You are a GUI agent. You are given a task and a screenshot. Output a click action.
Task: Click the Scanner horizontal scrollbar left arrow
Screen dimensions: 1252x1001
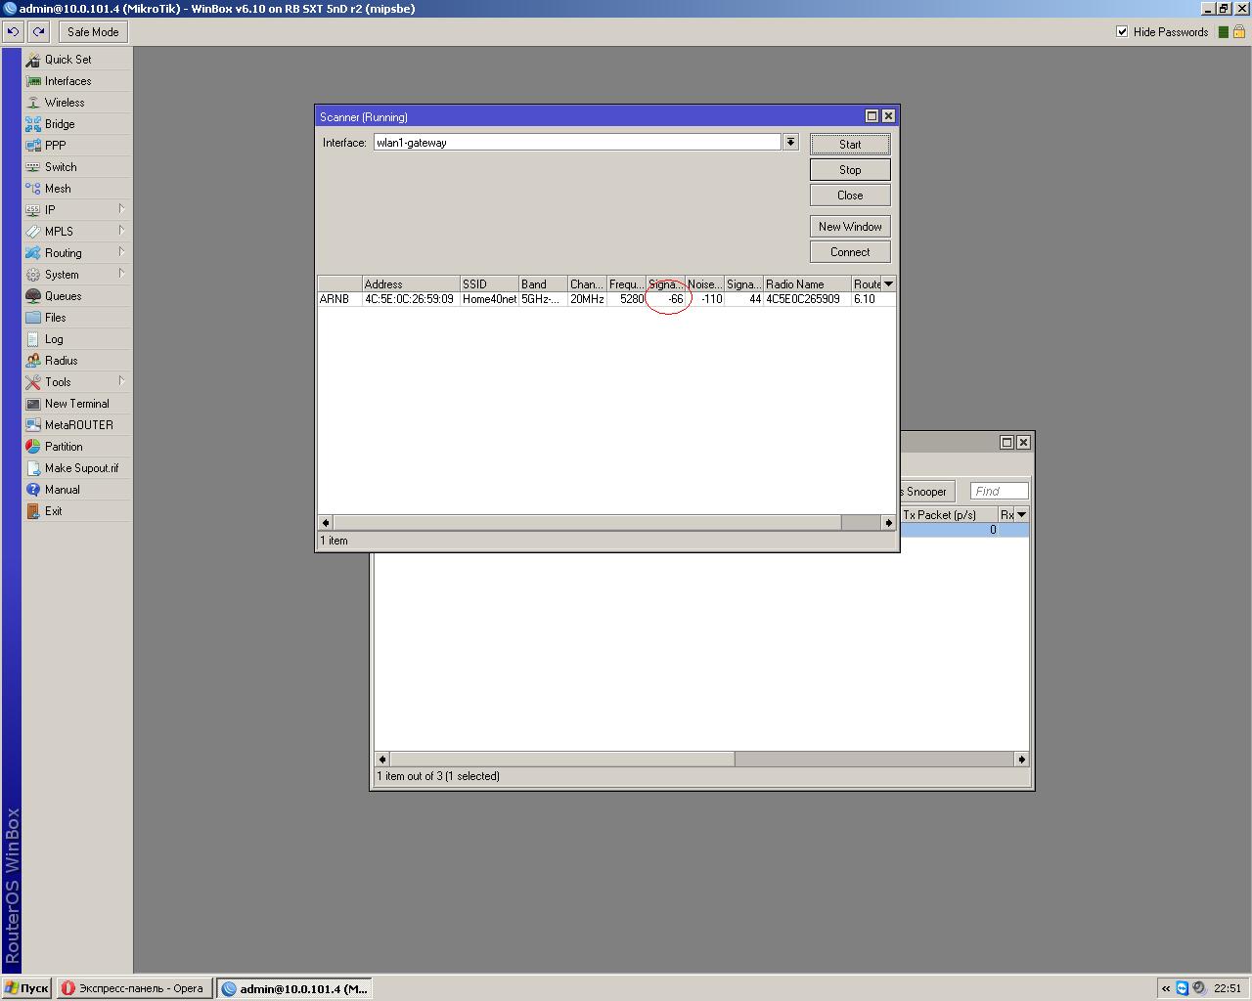coord(326,523)
